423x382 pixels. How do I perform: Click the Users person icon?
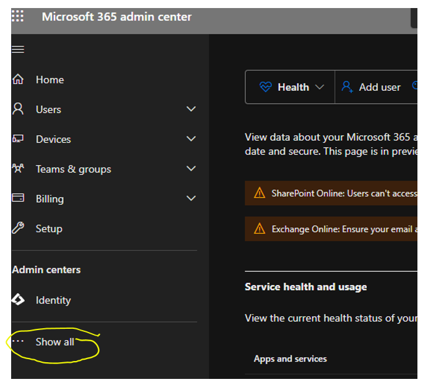tap(18, 109)
